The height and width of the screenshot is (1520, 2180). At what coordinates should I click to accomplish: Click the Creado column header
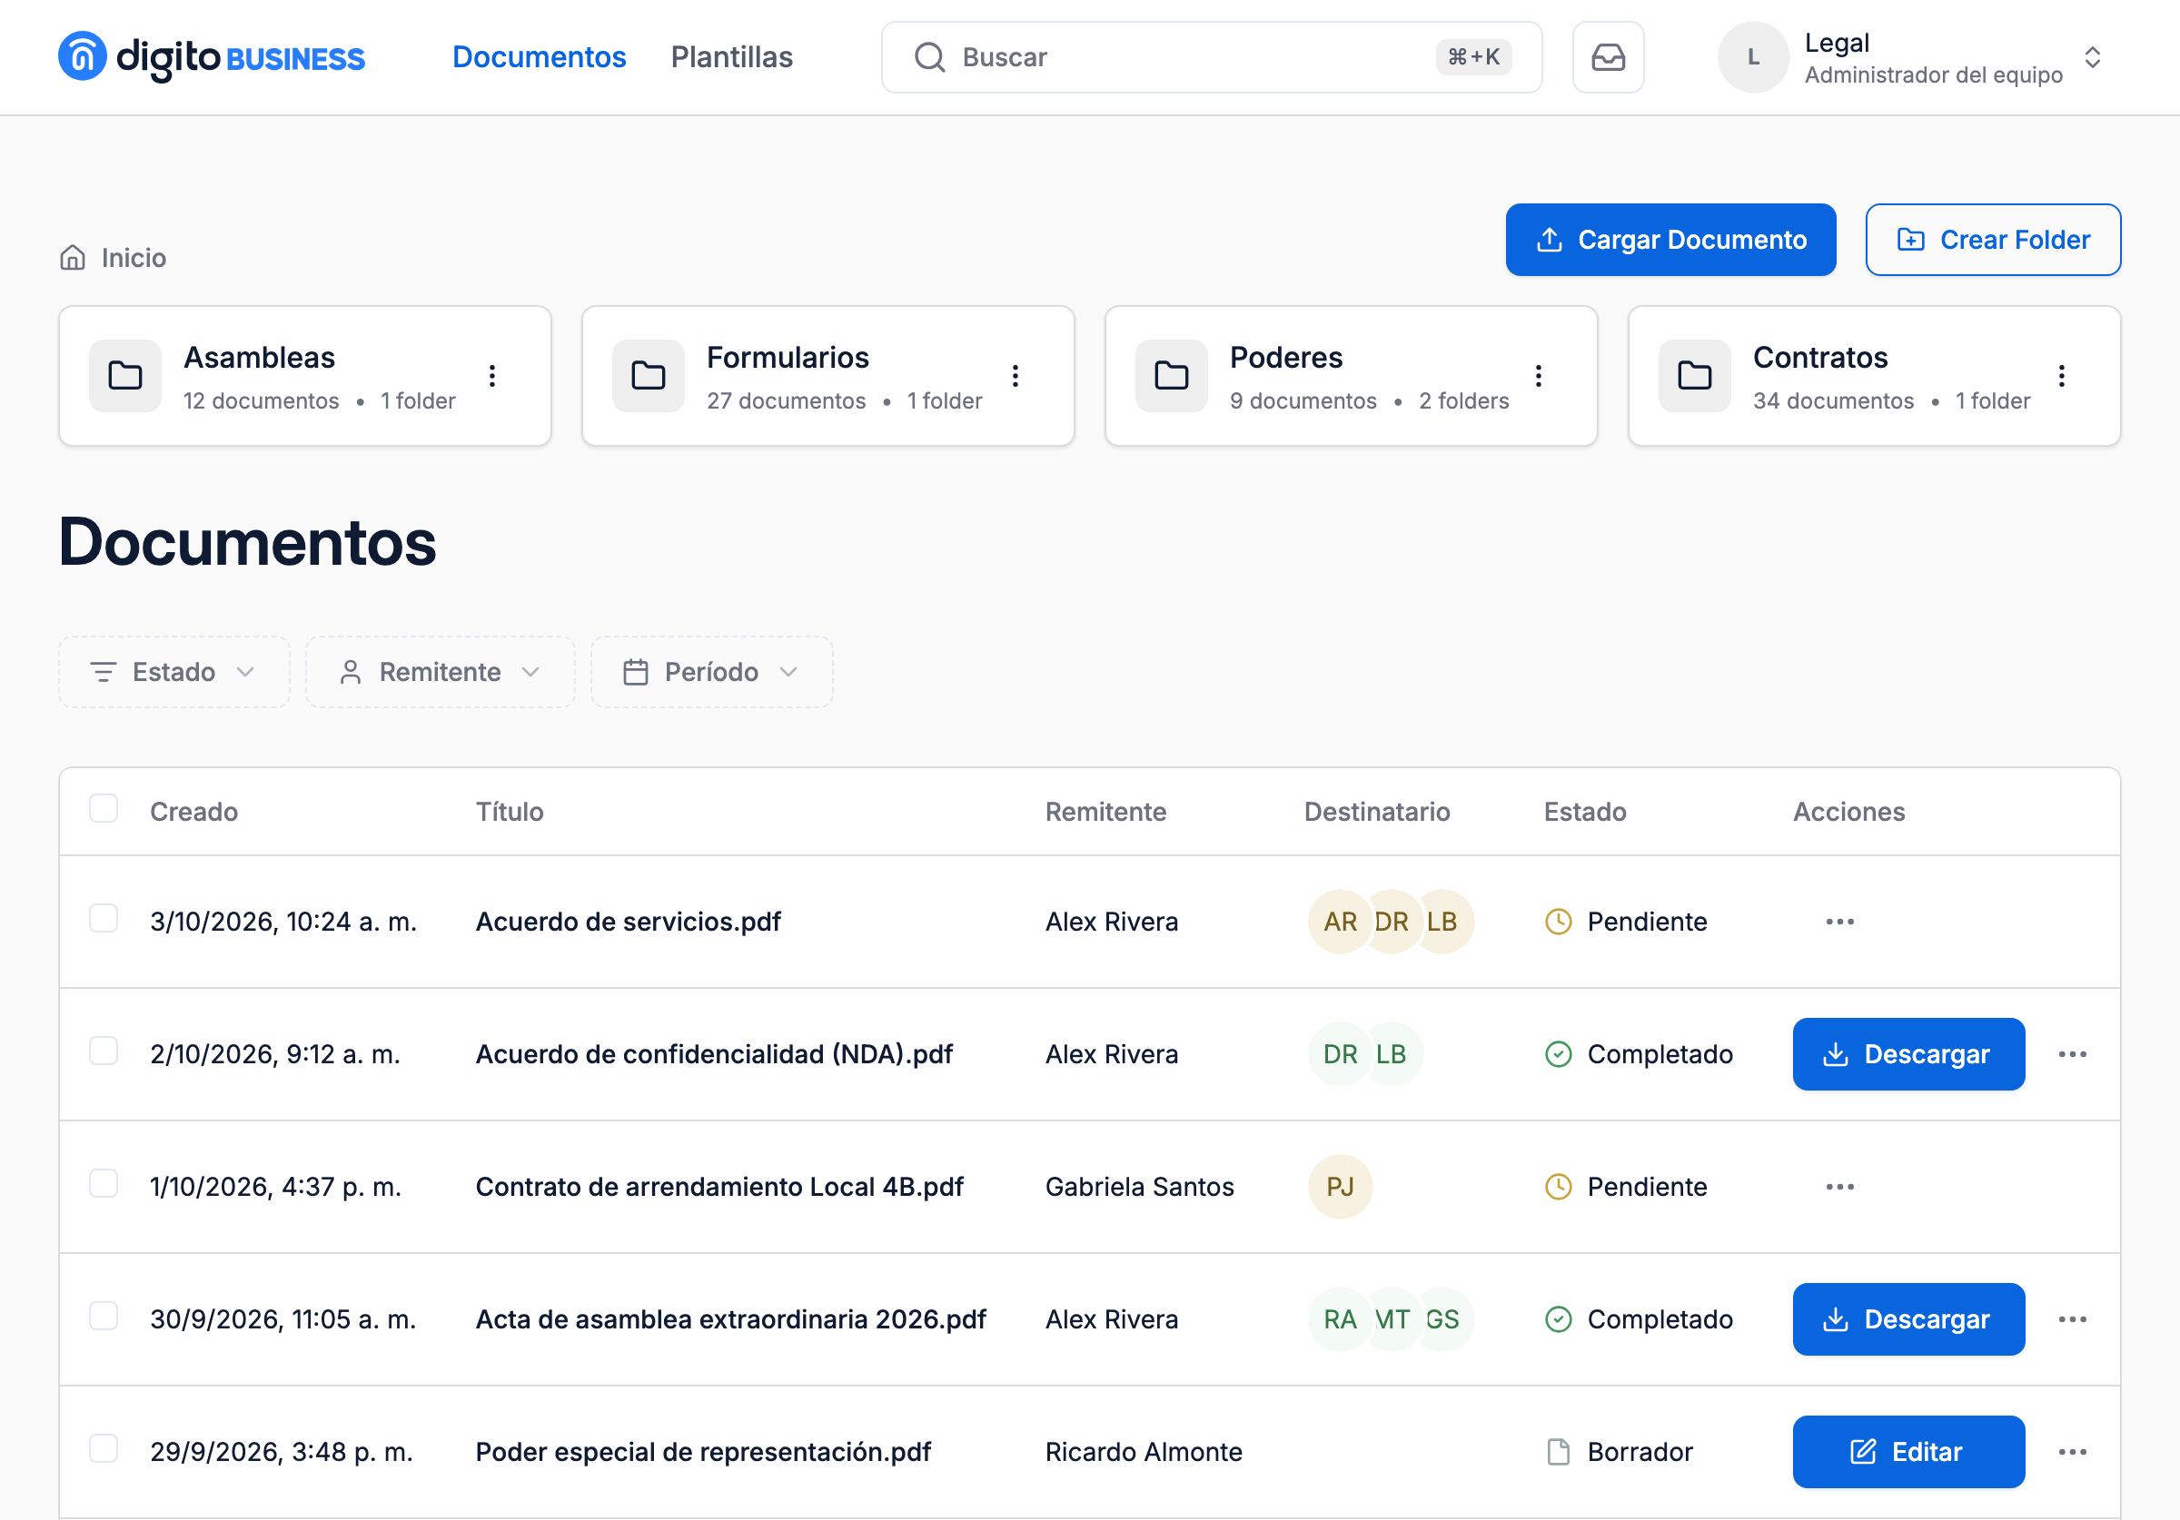click(x=193, y=812)
